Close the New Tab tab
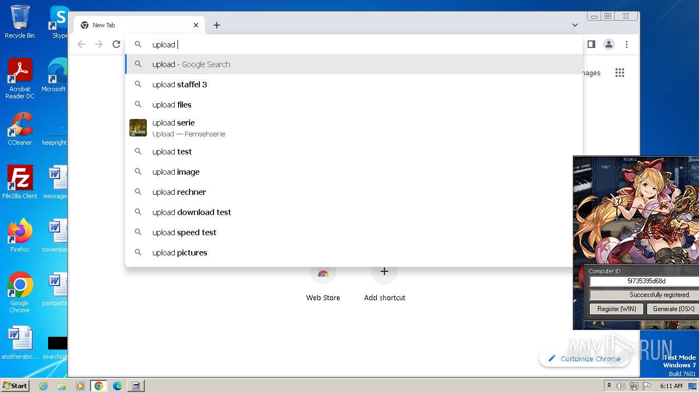 196,25
